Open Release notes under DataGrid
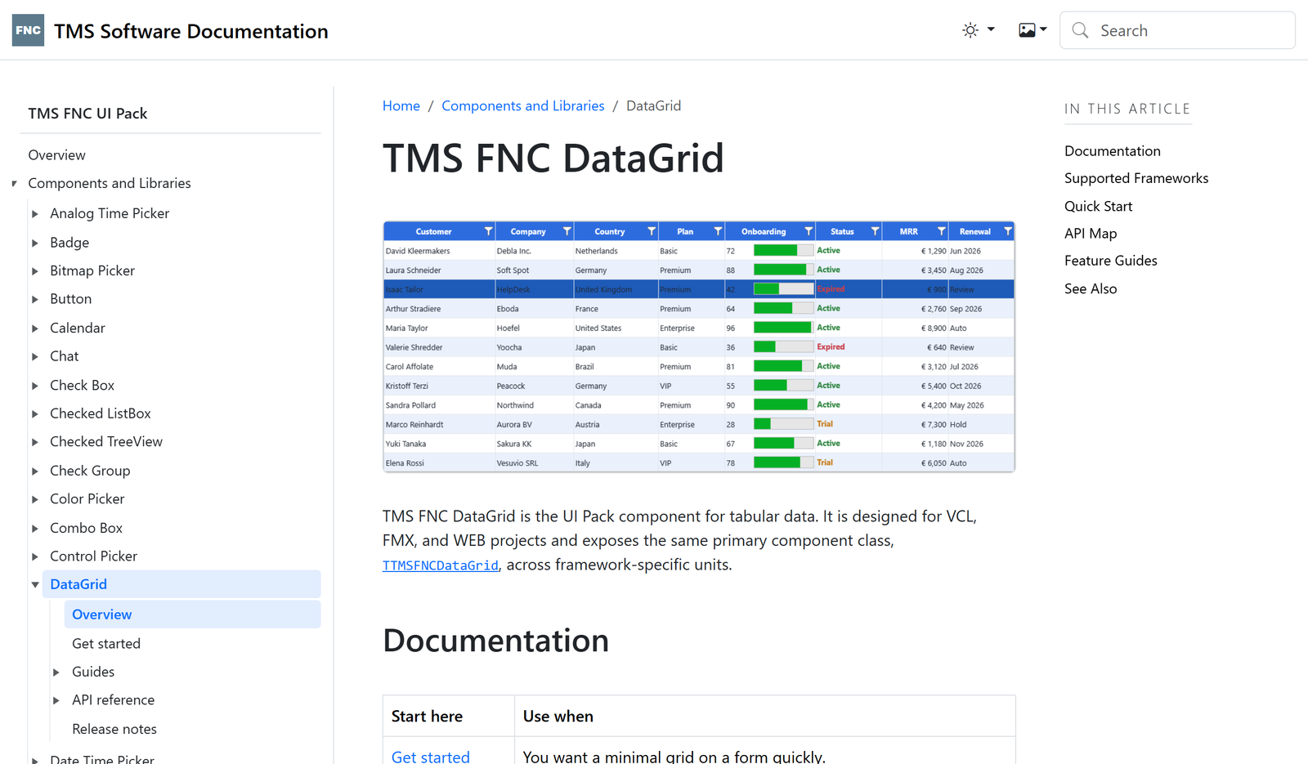This screenshot has height=764, width=1308. pos(114,729)
